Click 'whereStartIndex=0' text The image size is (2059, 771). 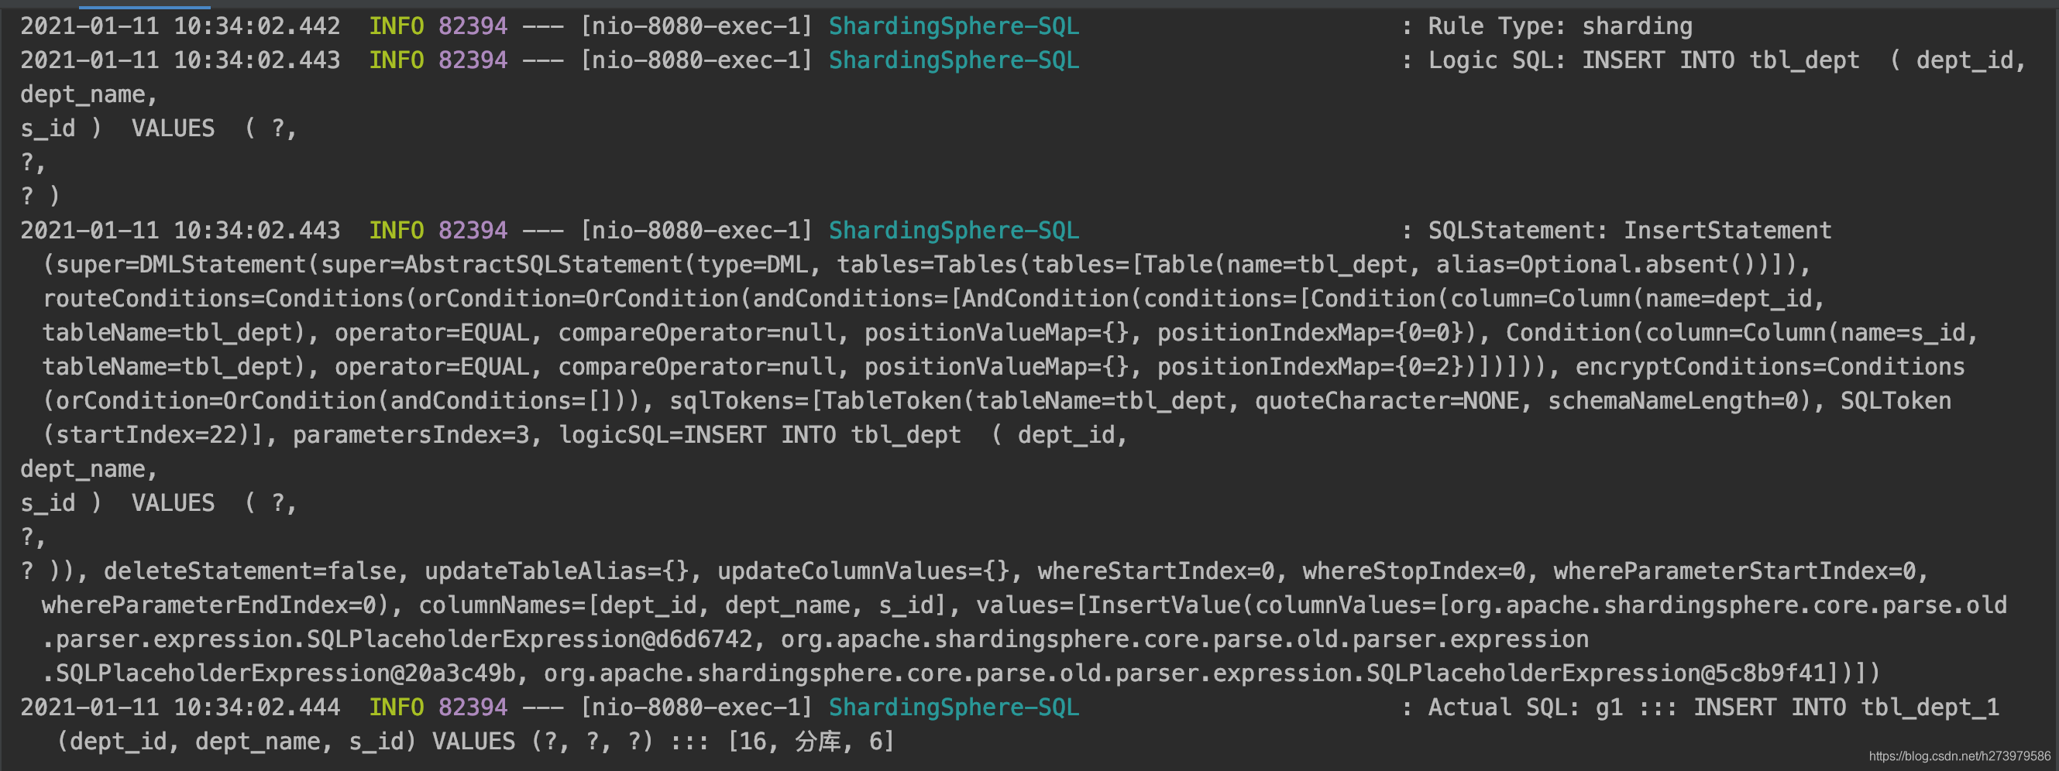pyautogui.click(x=1155, y=571)
